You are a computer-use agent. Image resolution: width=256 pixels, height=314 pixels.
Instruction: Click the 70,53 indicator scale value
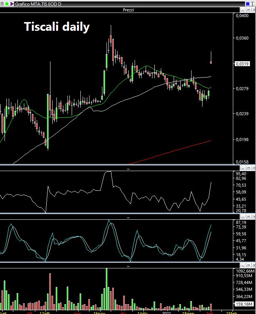click(x=241, y=185)
